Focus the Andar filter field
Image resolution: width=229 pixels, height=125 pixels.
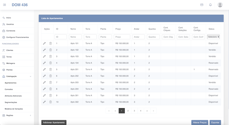(x=138, y=37)
